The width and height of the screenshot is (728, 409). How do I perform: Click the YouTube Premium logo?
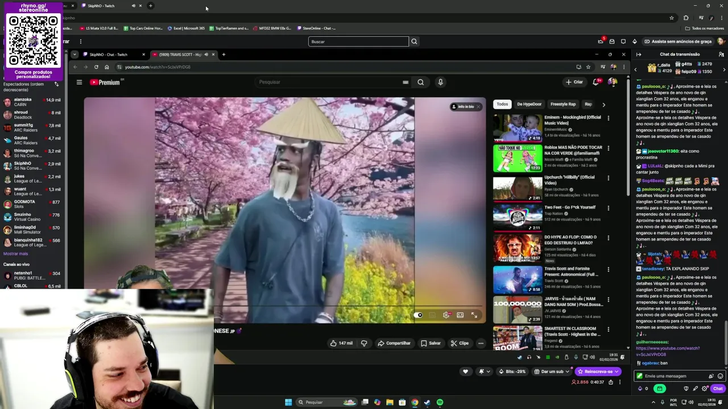coord(105,82)
